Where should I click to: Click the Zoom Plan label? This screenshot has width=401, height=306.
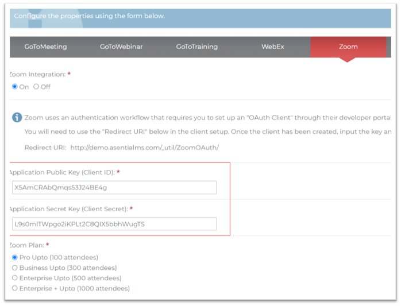pos(27,245)
